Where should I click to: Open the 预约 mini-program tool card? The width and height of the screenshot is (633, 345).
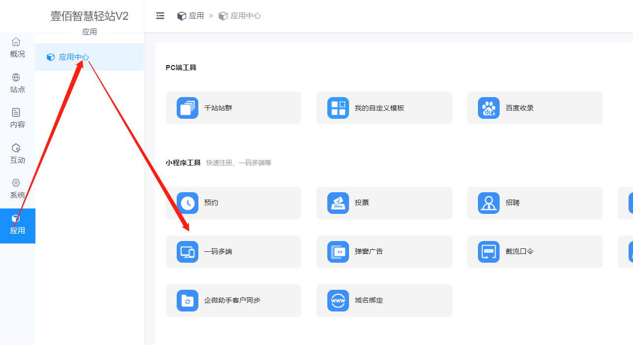pos(233,203)
